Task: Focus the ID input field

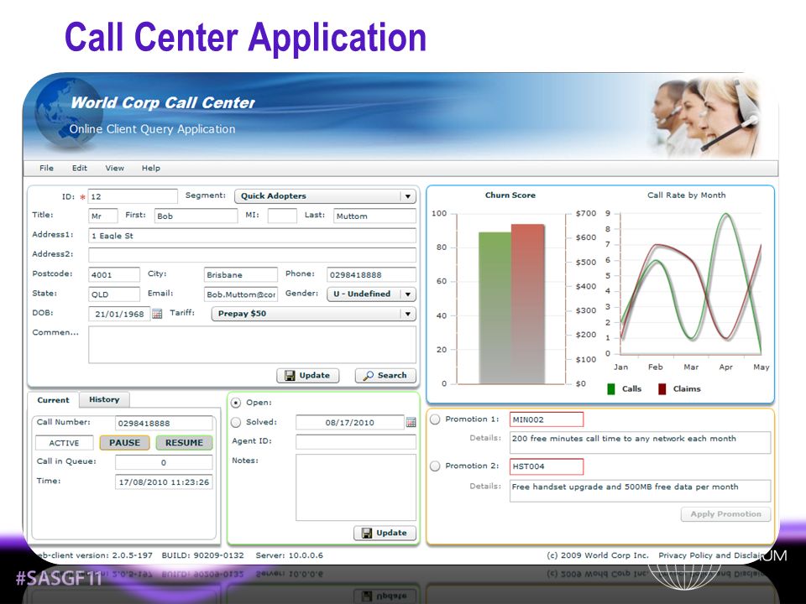Action: 133,196
